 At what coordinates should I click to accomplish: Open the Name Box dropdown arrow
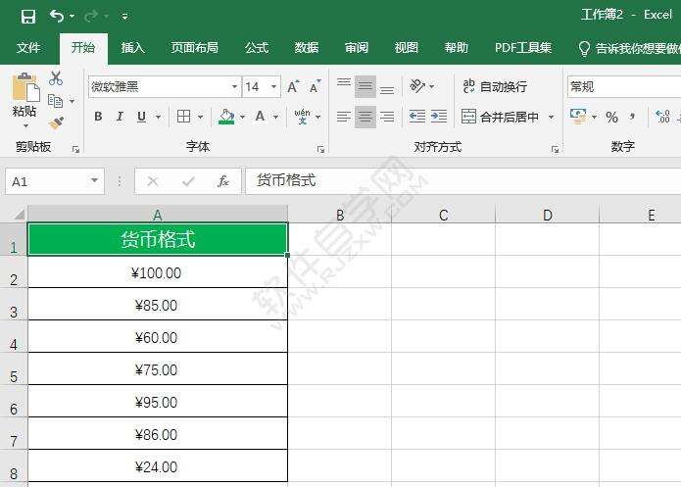(94, 180)
